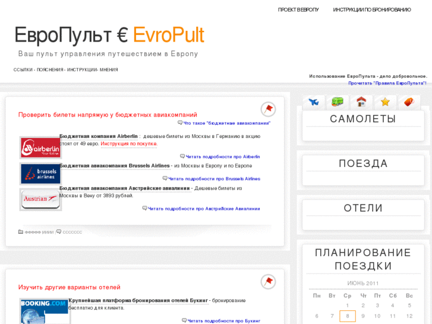Viewport: 432px width, 324px height.
Task: Click the post category link in footer
Action: [x=39, y=232]
